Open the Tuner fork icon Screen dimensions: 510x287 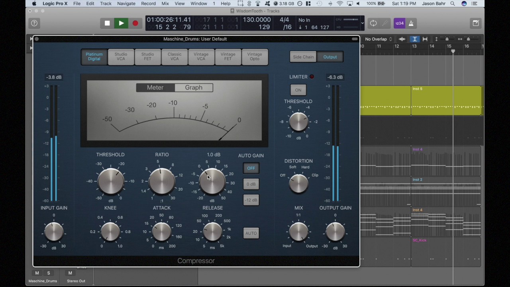[385, 23]
